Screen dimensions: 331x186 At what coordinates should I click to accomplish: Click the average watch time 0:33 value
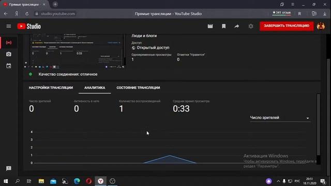181,109
